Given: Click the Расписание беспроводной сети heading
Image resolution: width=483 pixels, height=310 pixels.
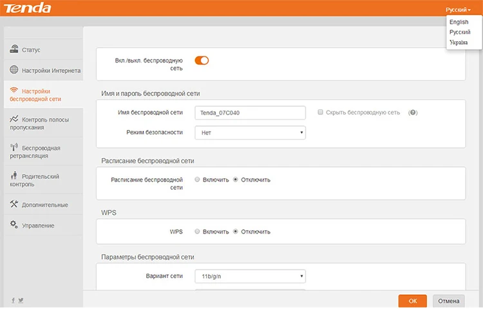Looking at the screenshot, I should (x=147, y=161).
